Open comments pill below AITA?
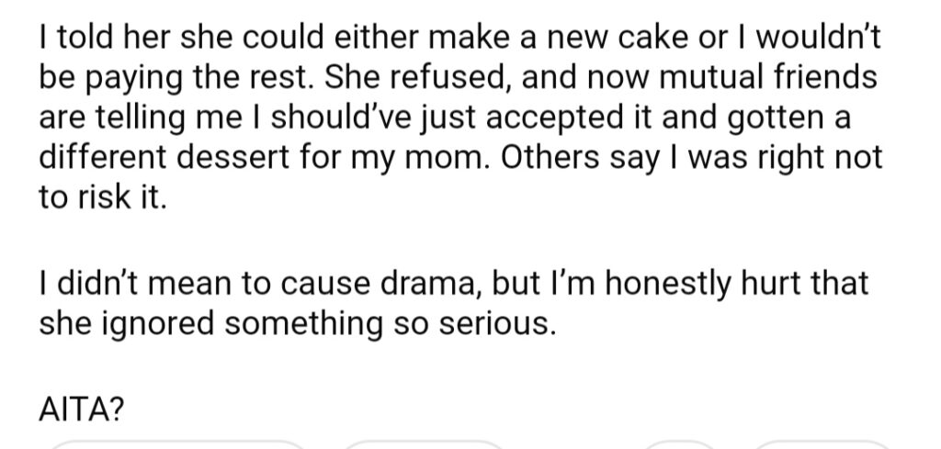941x449 pixels. tap(424, 444)
